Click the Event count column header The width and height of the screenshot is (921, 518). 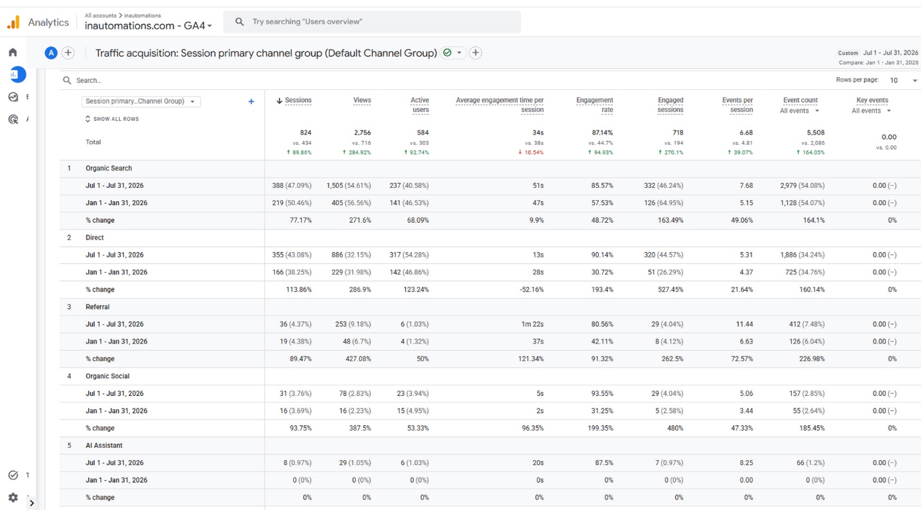[800, 100]
